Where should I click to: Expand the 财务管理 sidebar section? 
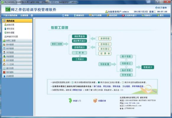tap(17, 60)
